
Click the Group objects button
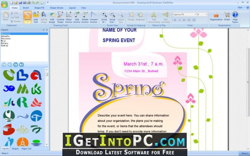point(131,16)
